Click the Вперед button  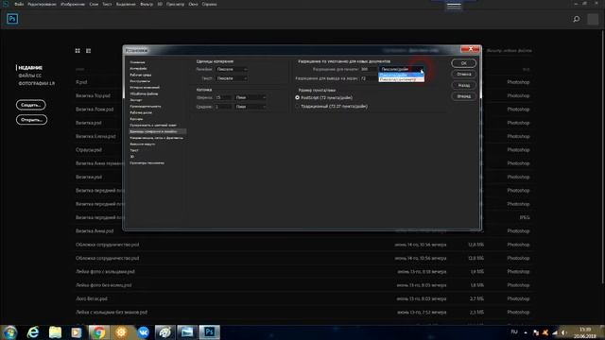463,96
